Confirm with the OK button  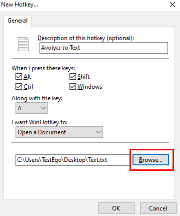pyautogui.click(x=116, y=208)
